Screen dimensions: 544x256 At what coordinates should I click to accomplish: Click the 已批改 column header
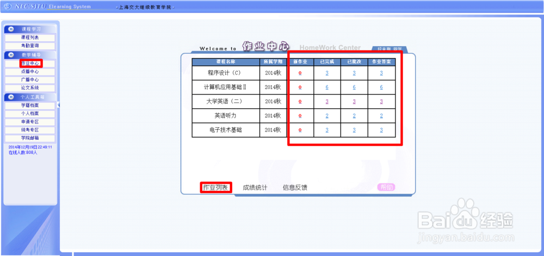coord(354,62)
